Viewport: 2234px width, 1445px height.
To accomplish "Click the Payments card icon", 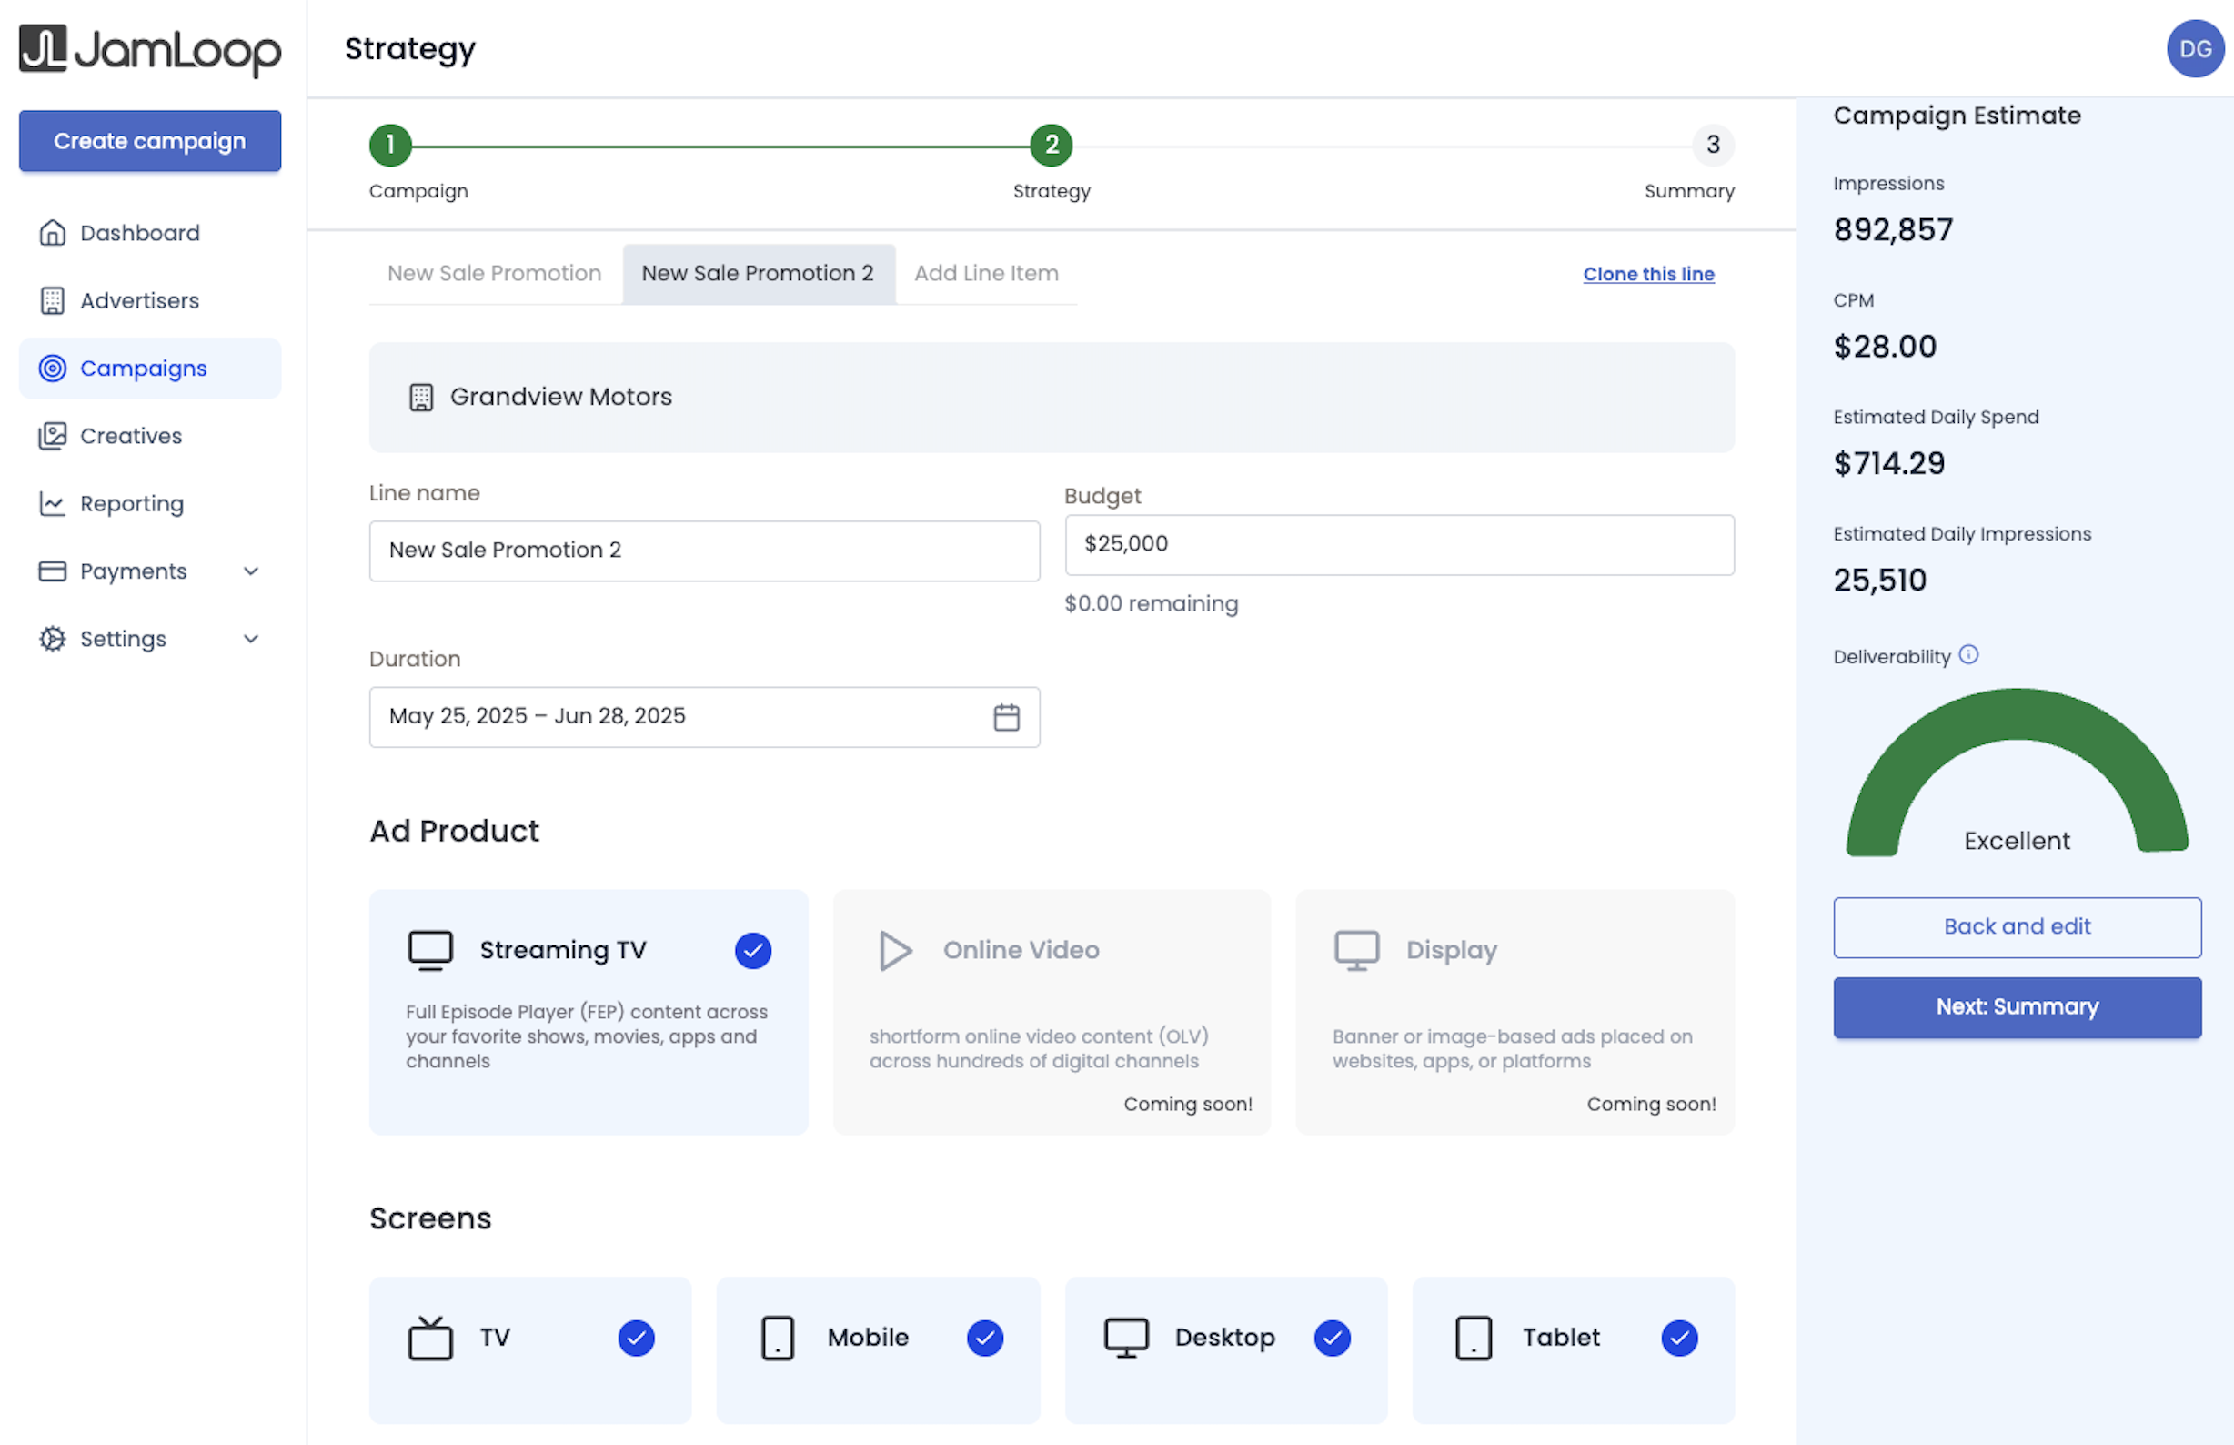I will click(53, 571).
